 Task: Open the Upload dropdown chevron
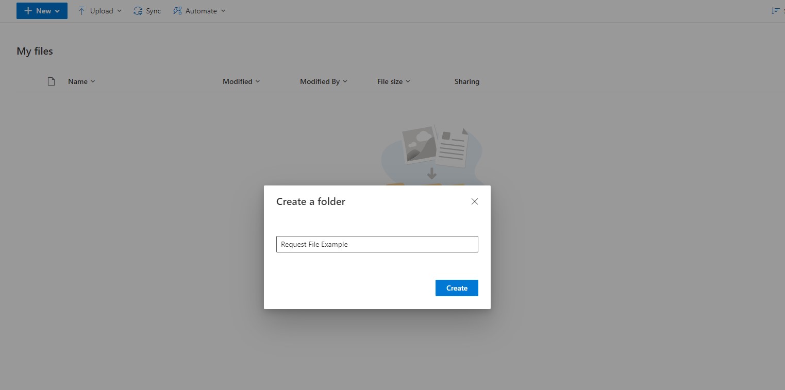tap(120, 10)
